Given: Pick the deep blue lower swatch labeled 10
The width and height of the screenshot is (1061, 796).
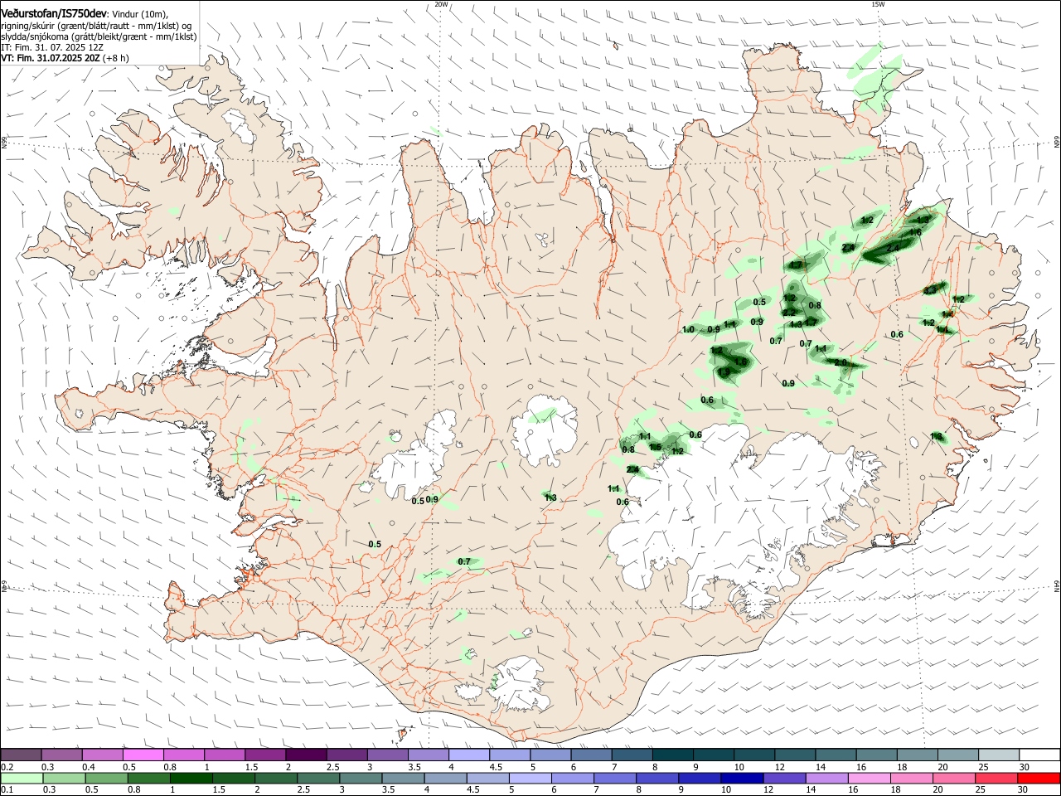Looking at the screenshot, I should pos(741,778).
